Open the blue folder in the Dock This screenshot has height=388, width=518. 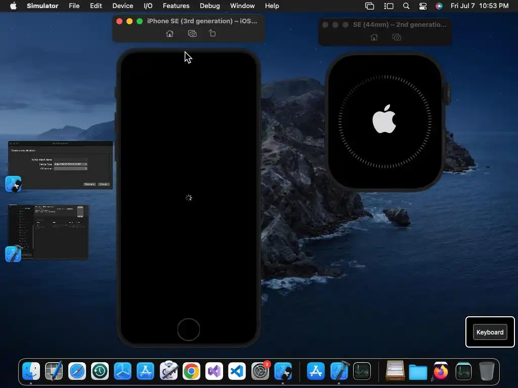coord(418,372)
